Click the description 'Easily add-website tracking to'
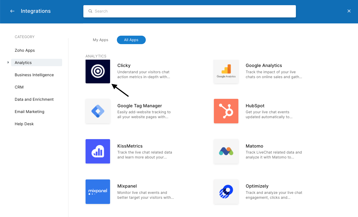358x217 pixels. point(144,112)
